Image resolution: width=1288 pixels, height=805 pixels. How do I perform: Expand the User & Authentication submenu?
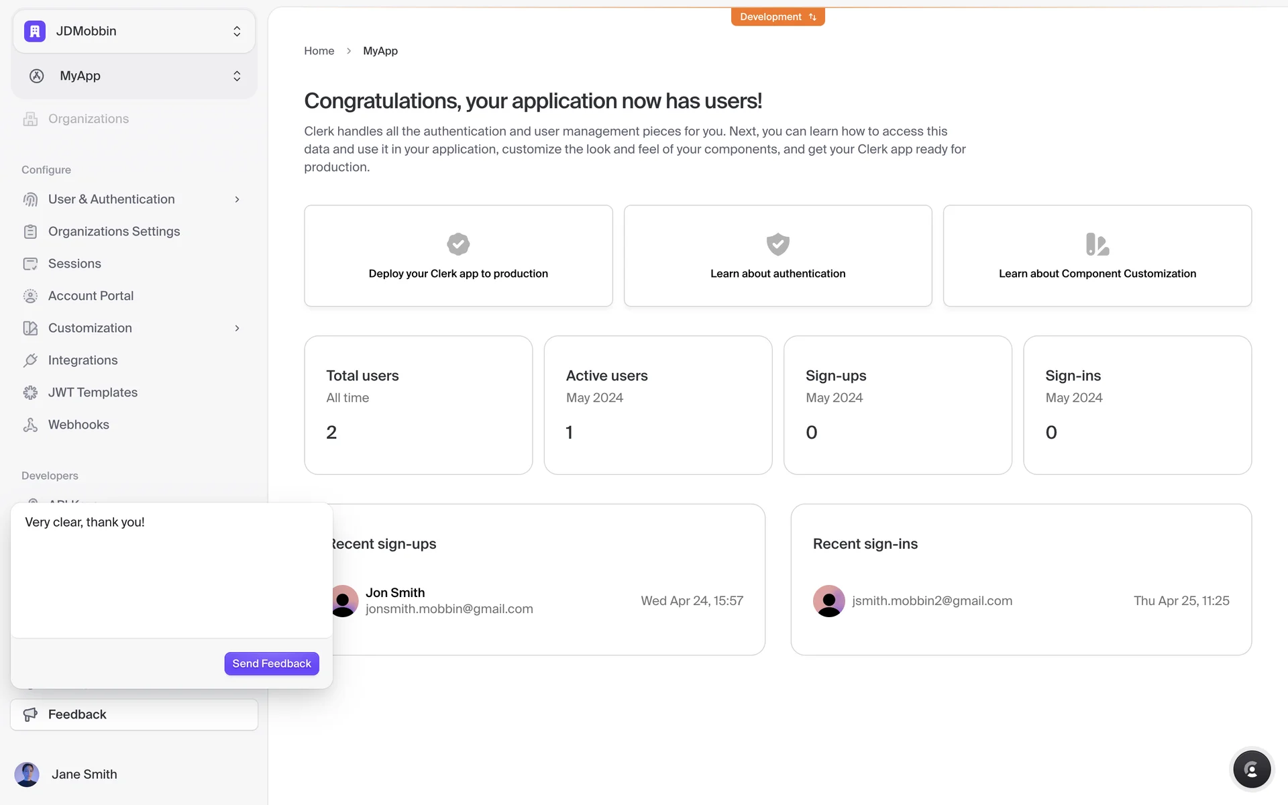pos(237,199)
